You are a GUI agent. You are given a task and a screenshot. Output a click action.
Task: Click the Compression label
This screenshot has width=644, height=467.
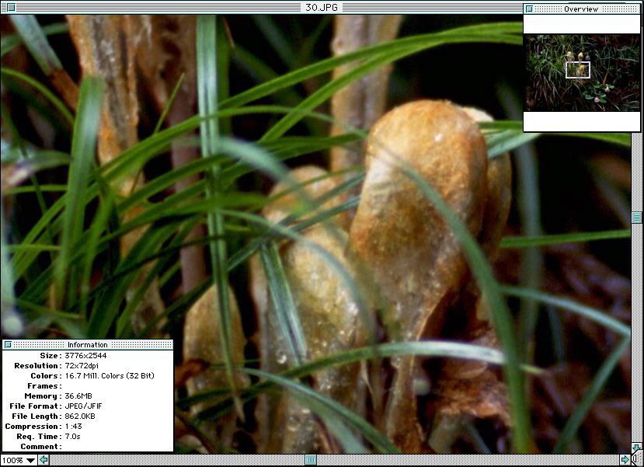(33, 427)
